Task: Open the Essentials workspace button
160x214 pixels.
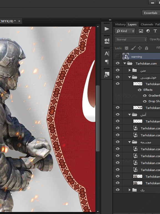Action: [151, 13]
